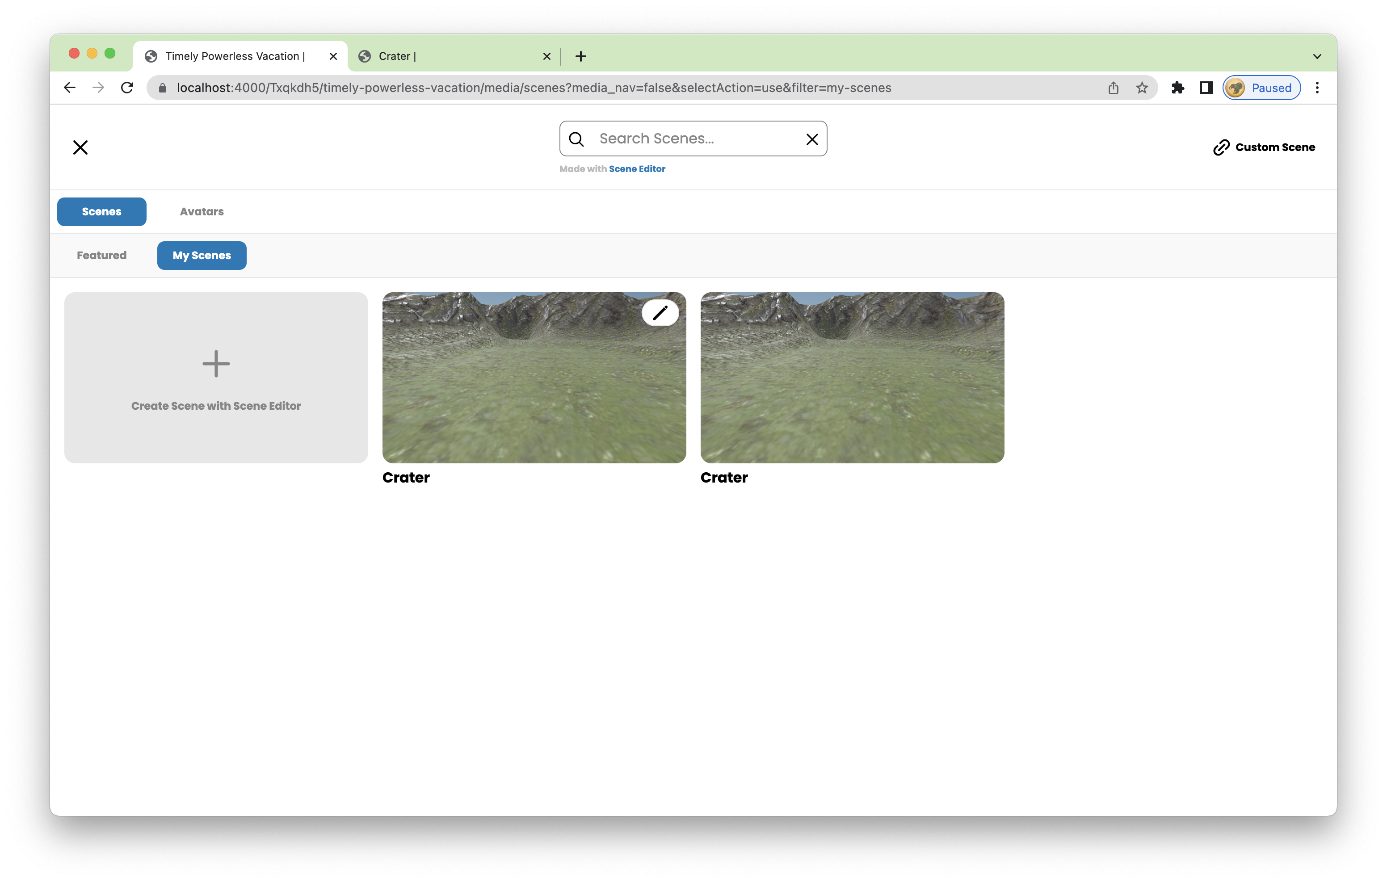Close the media browser with the X icon
Screen dimensions: 1387x882
(x=80, y=147)
